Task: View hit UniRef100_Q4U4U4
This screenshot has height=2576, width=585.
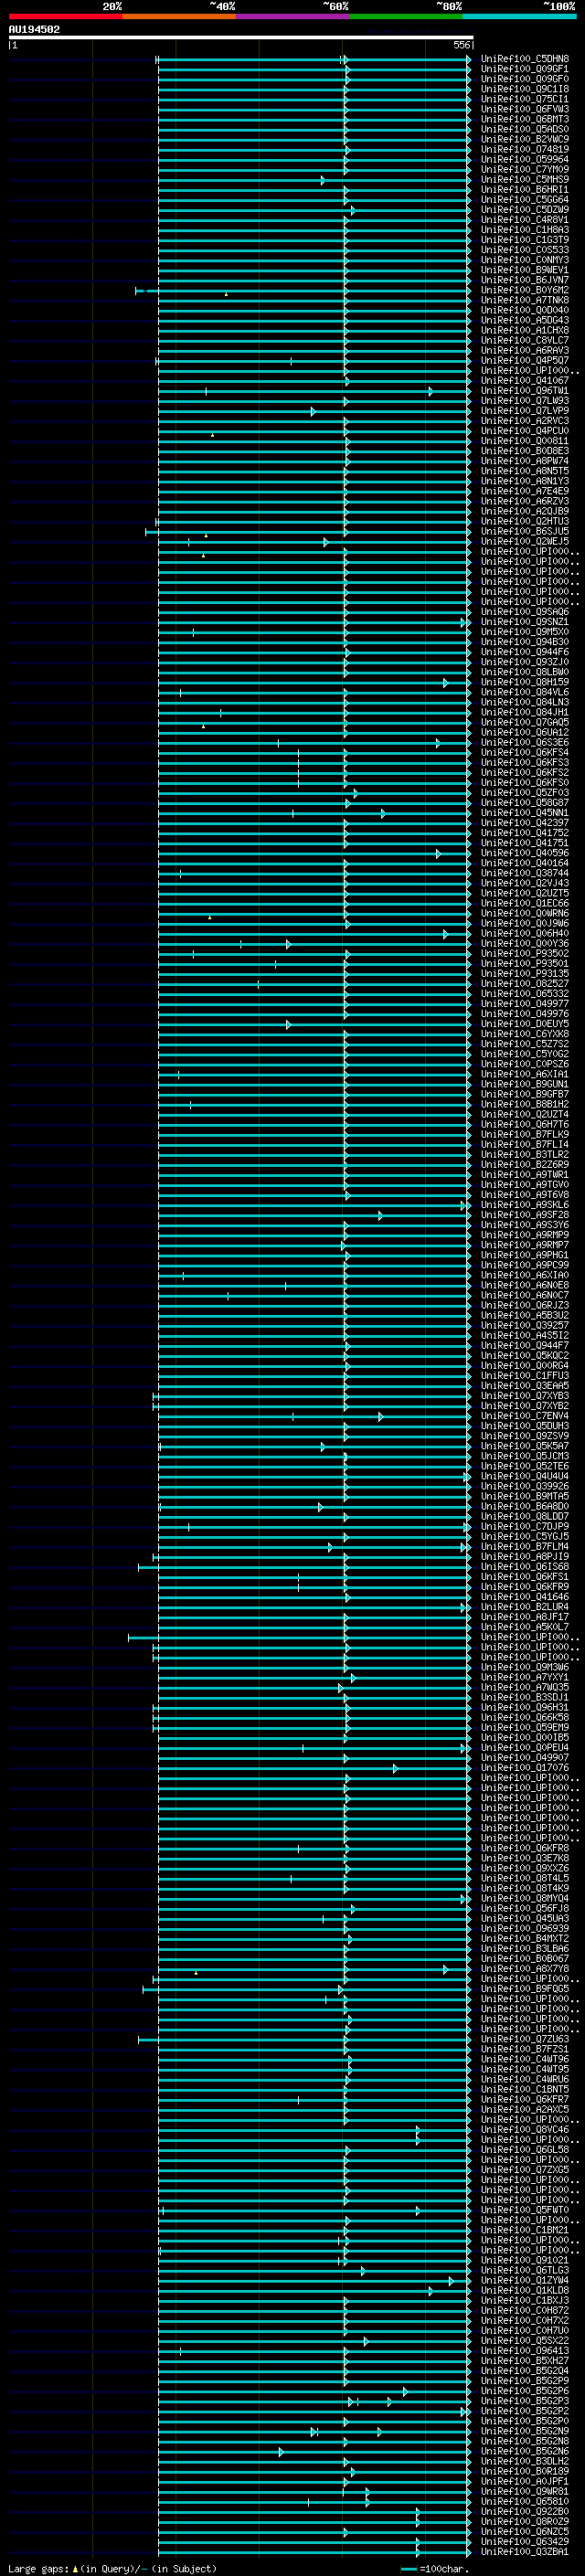Action: tap(525, 1476)
